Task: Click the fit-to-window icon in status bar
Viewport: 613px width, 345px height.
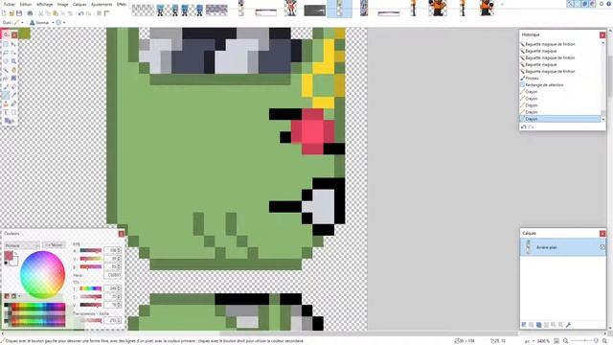Action: point(556,341)
